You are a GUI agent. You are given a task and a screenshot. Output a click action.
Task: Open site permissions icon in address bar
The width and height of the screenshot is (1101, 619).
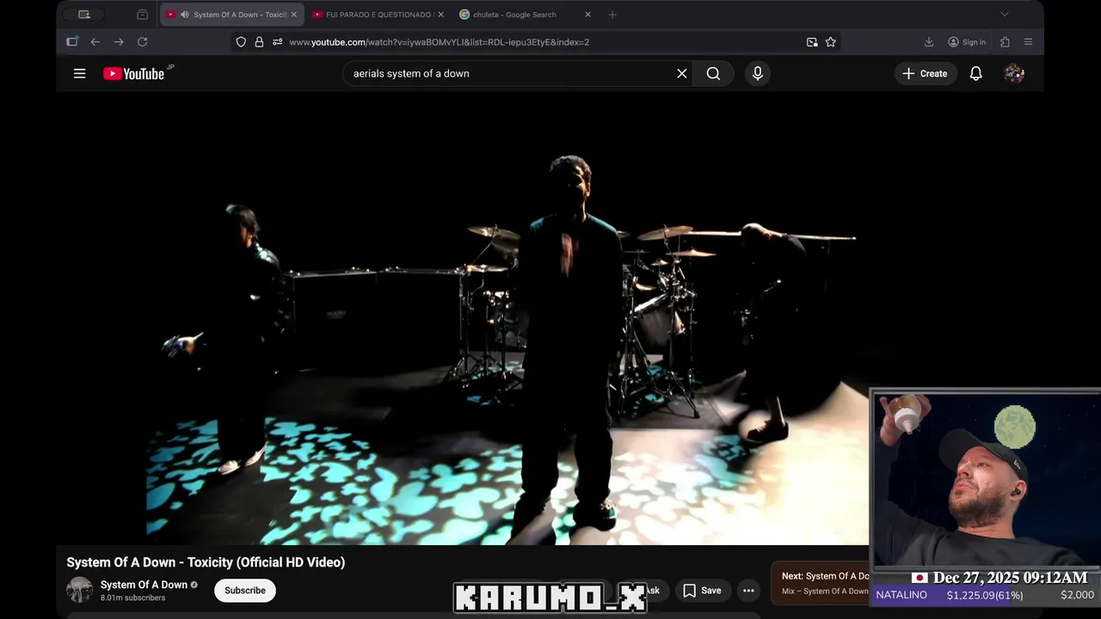[277, 42]
